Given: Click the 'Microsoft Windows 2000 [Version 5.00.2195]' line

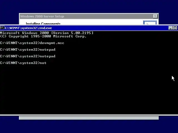Looking at the screenshot, I should [x=46, y=33].
